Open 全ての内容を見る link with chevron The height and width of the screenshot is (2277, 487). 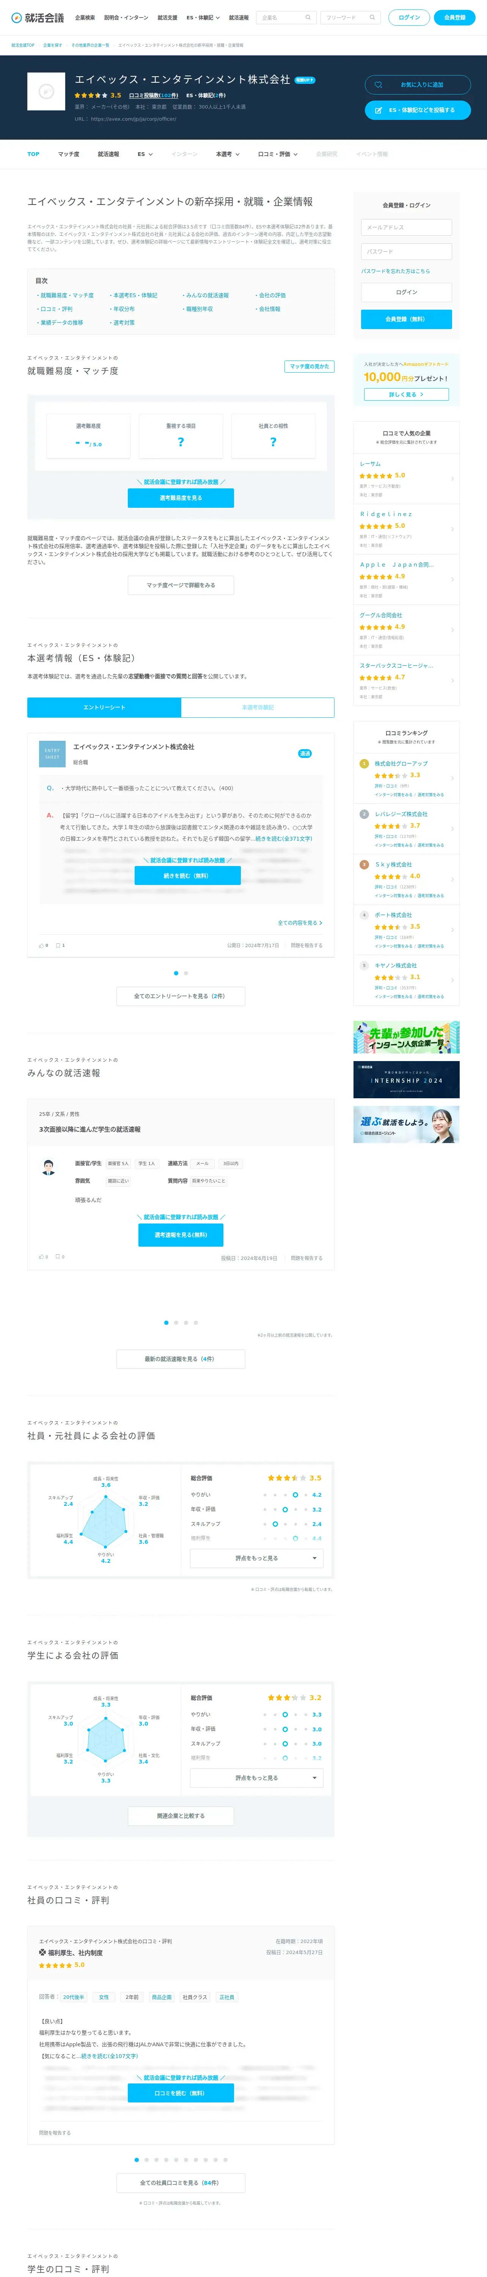point(300,923)
